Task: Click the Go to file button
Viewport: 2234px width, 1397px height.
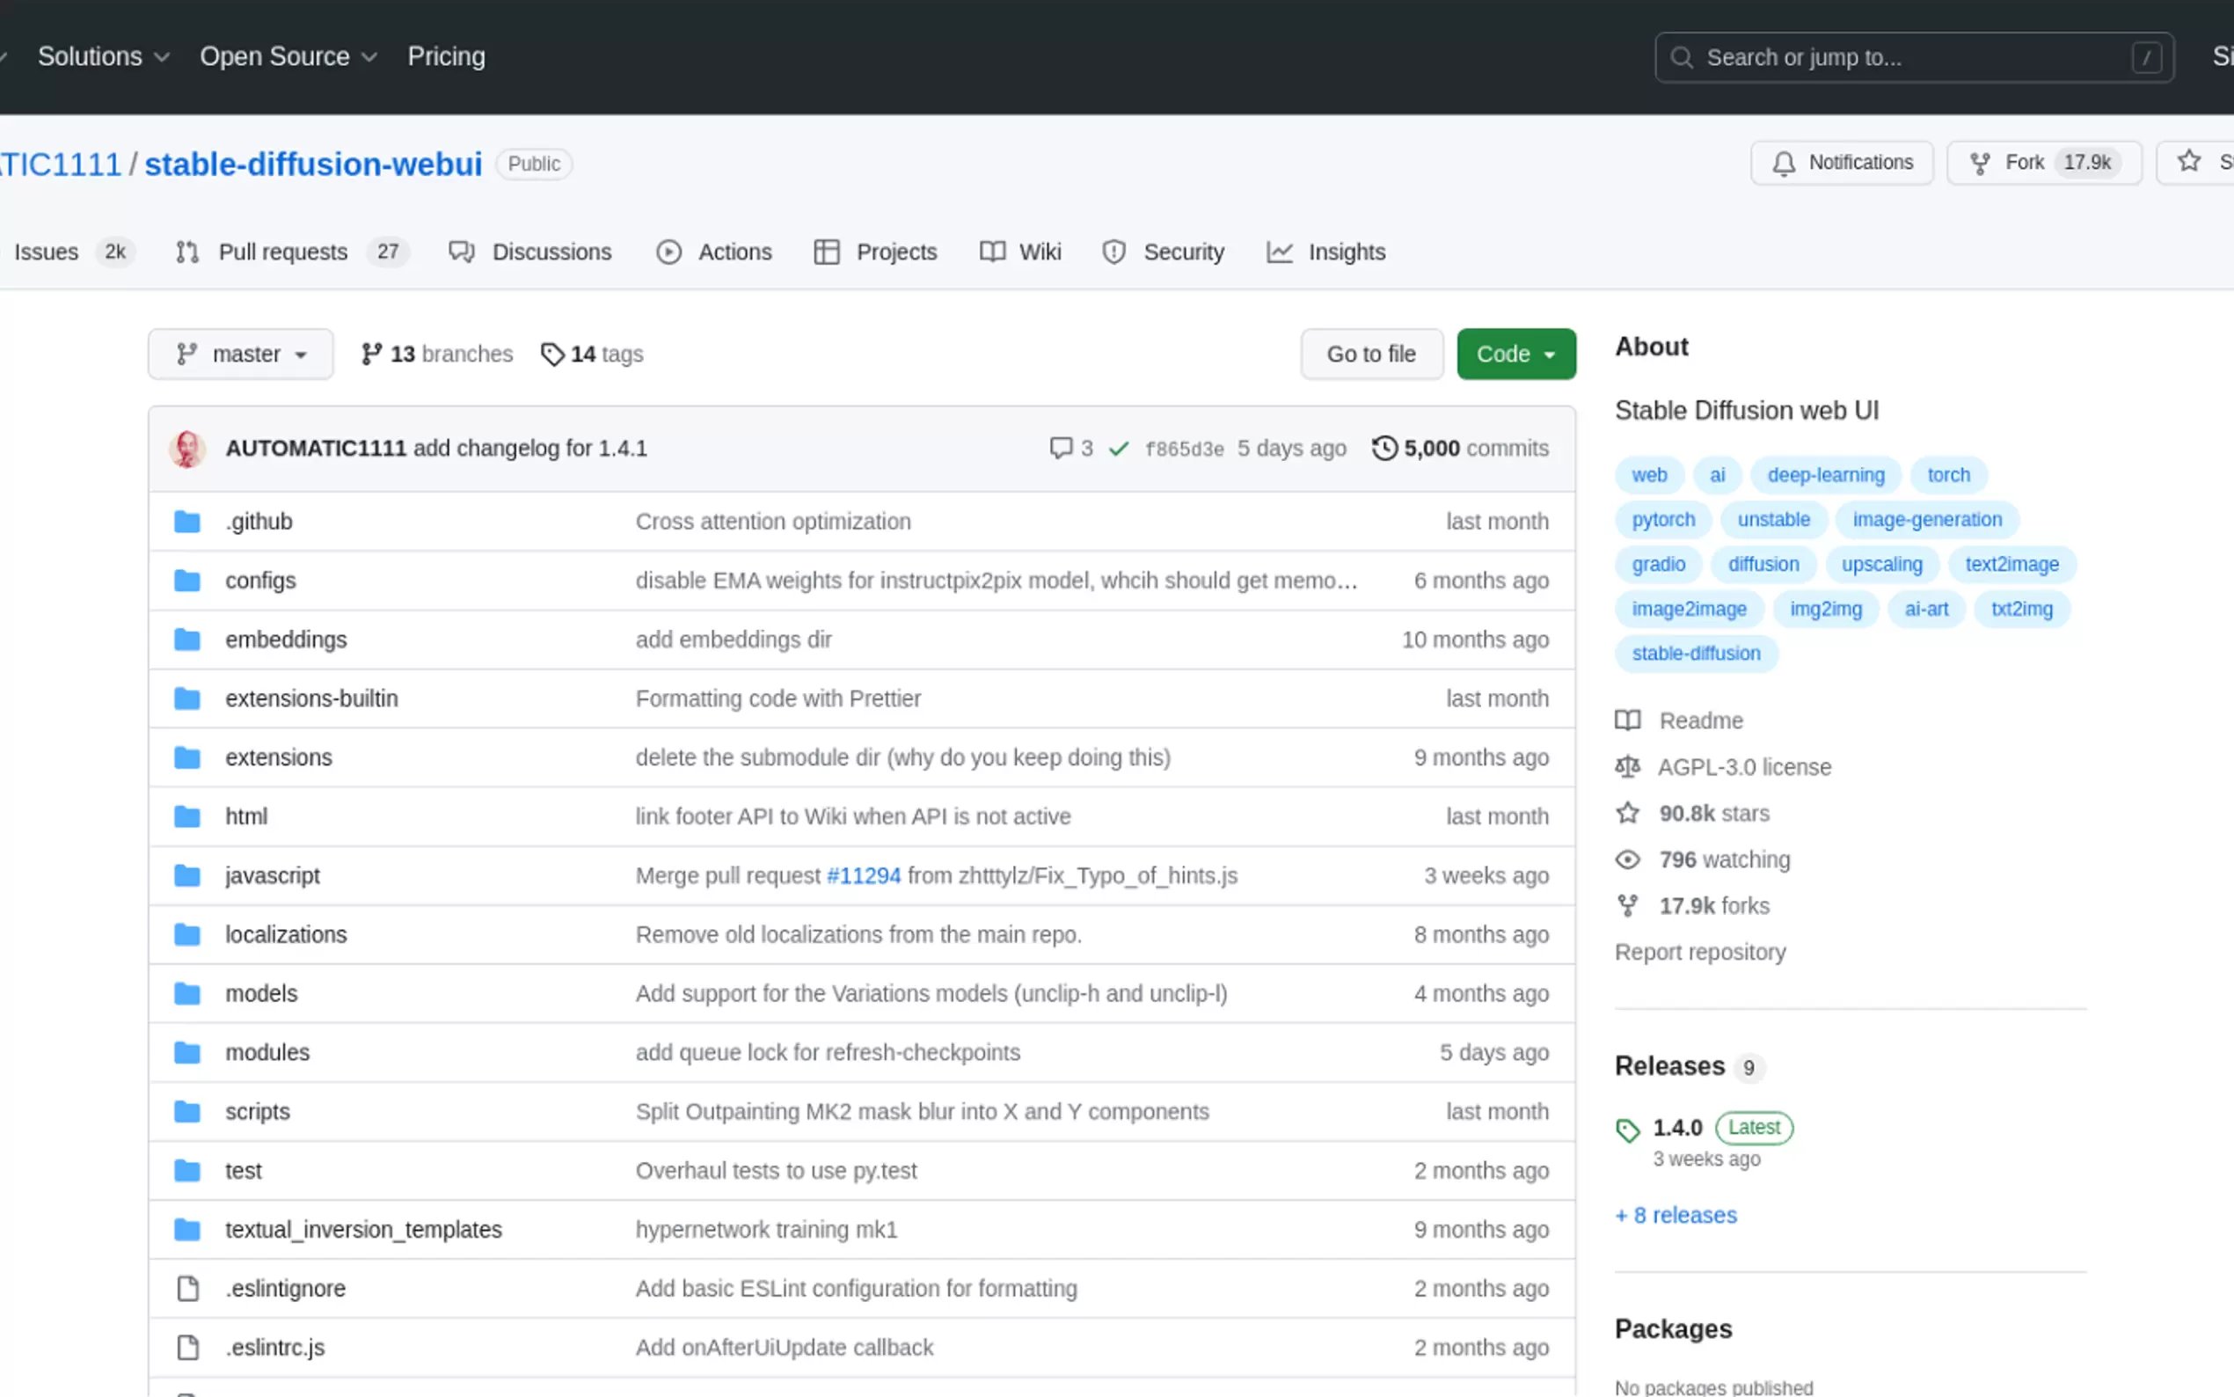Action: click(x=1371, y=354)
